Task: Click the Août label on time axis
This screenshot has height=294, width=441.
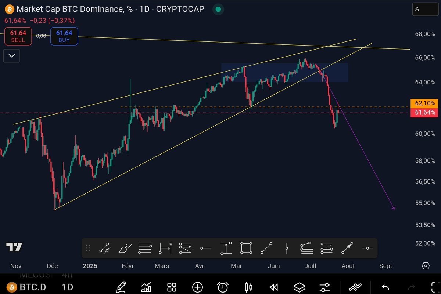Action: (348, 266)
